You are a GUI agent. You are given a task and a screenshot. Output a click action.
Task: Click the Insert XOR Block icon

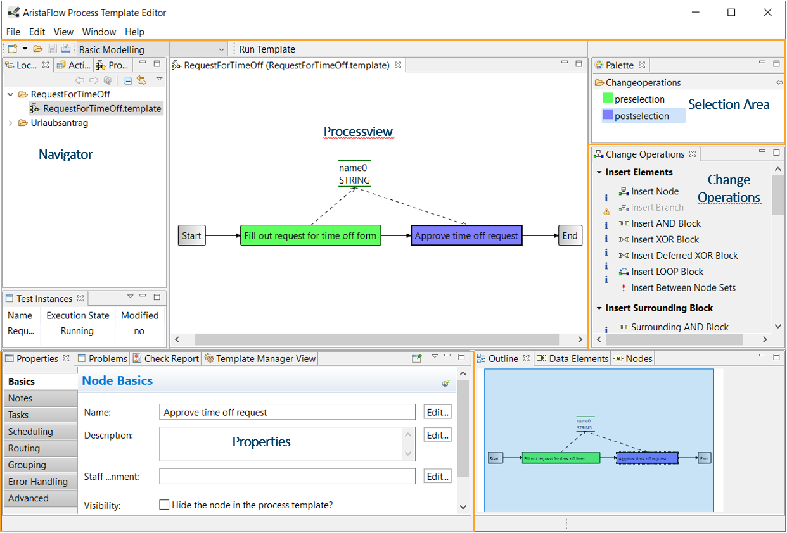(x=624, y=239)
